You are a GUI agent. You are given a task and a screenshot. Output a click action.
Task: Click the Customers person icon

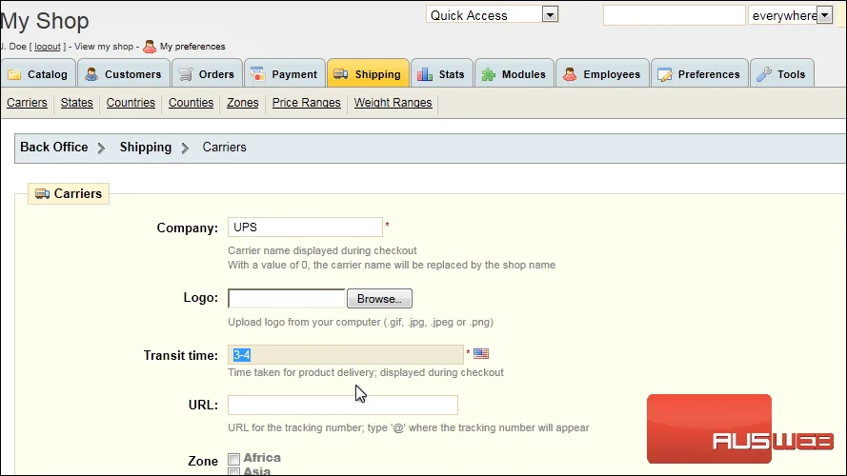point(91,74)
